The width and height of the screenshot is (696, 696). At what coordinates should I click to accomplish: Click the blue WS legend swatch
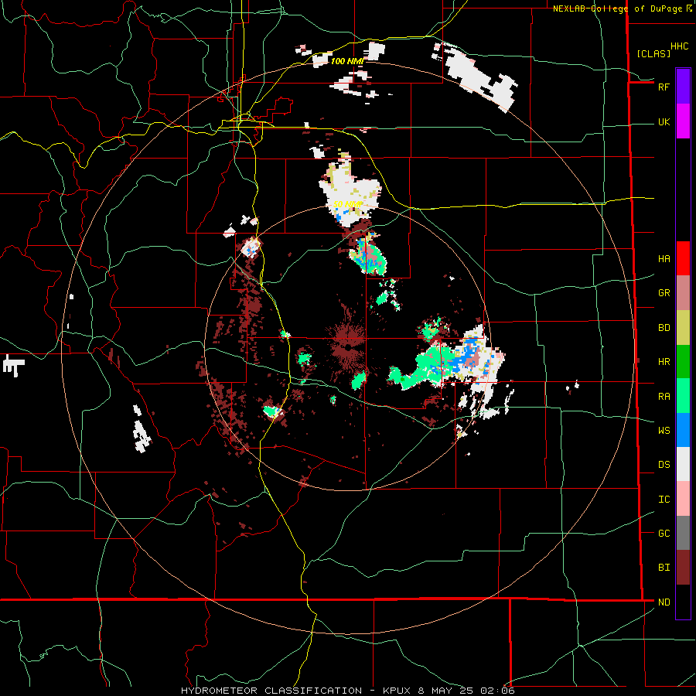tap(683, 430)
